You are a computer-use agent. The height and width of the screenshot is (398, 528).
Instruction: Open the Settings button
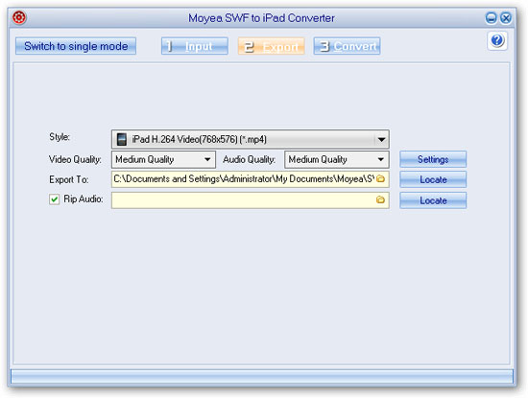click(433, 159)
